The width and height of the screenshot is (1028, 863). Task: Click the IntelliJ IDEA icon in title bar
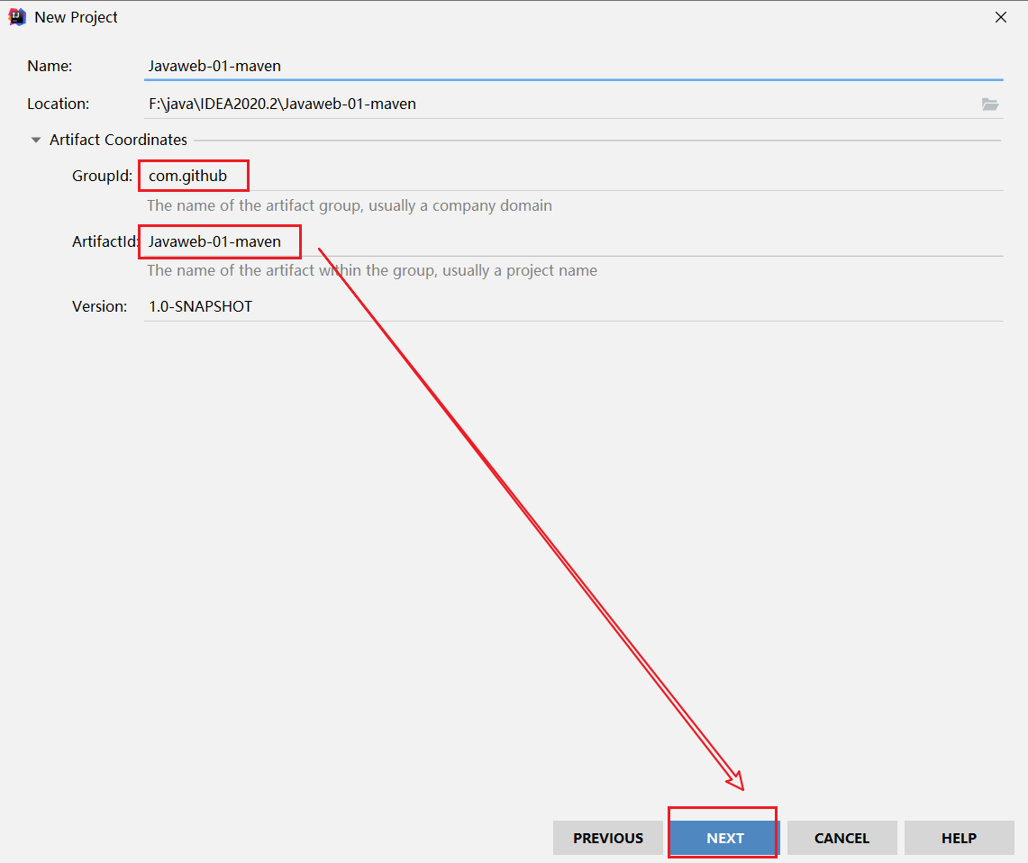[16, 17]
